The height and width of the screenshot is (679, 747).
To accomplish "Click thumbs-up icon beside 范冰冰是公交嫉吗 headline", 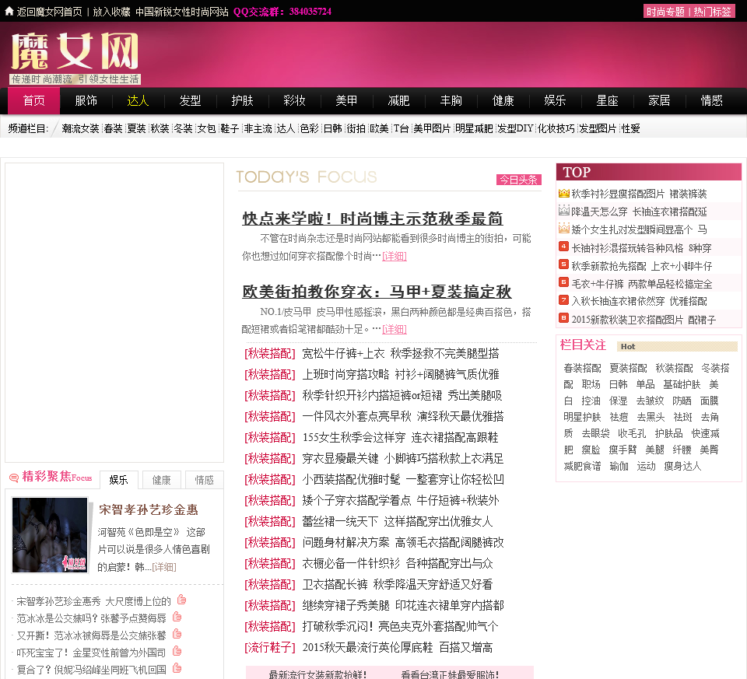I will (177, 617).
